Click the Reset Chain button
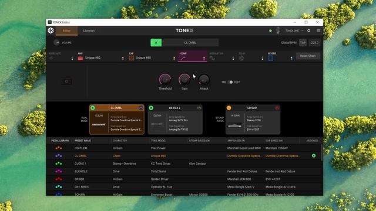The height and width of the screenshot is (211, 376). click(308, 56)
